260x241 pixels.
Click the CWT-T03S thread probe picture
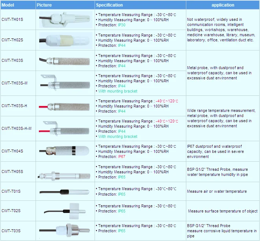64,230
